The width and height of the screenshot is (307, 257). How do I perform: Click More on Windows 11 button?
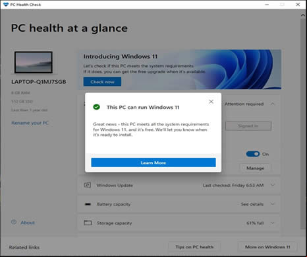(x=267, y=247)
